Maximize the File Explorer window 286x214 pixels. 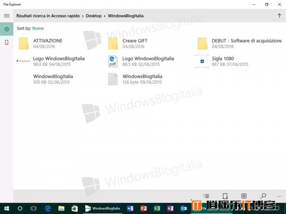[266, 5]
